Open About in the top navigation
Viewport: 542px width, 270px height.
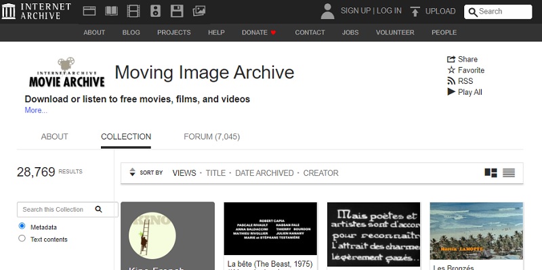pos(94,32)
